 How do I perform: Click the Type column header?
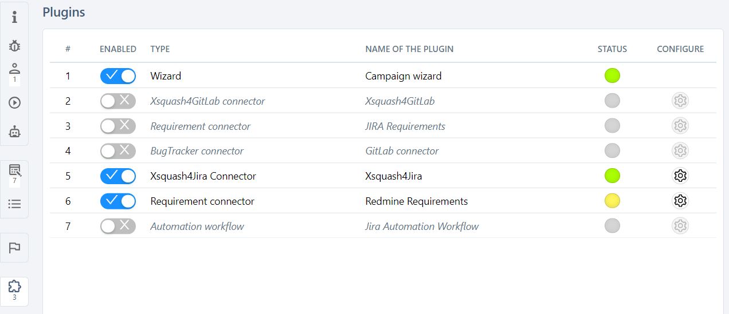160,49
